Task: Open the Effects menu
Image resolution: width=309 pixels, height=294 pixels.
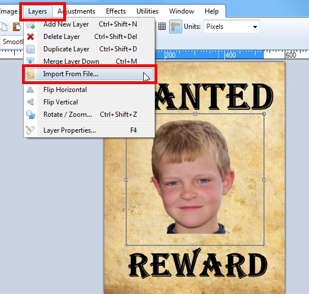Action: [116, 11]
